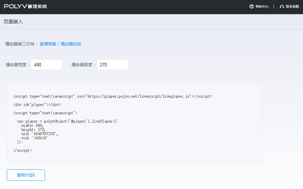Click the customer service headset icon
Screen dimensions: 303x189
pos(282,6)
